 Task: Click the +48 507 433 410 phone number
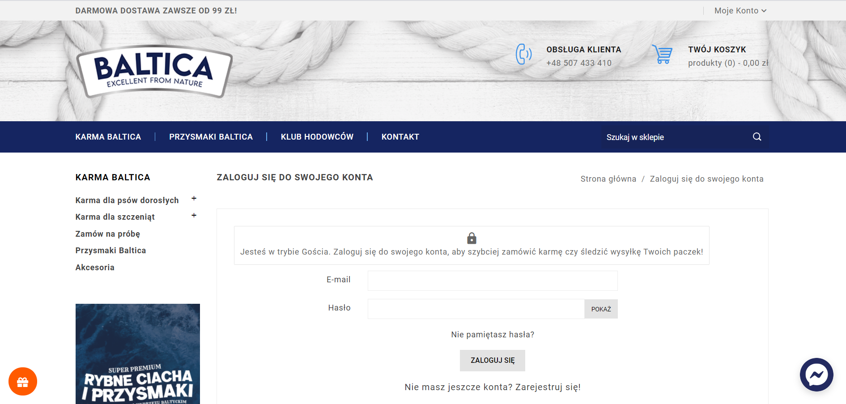[x=579, y=63]
